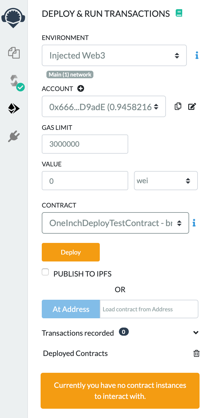The image size is (210, 418).
Task: Click the At Address button
Action: coord(71,309)
